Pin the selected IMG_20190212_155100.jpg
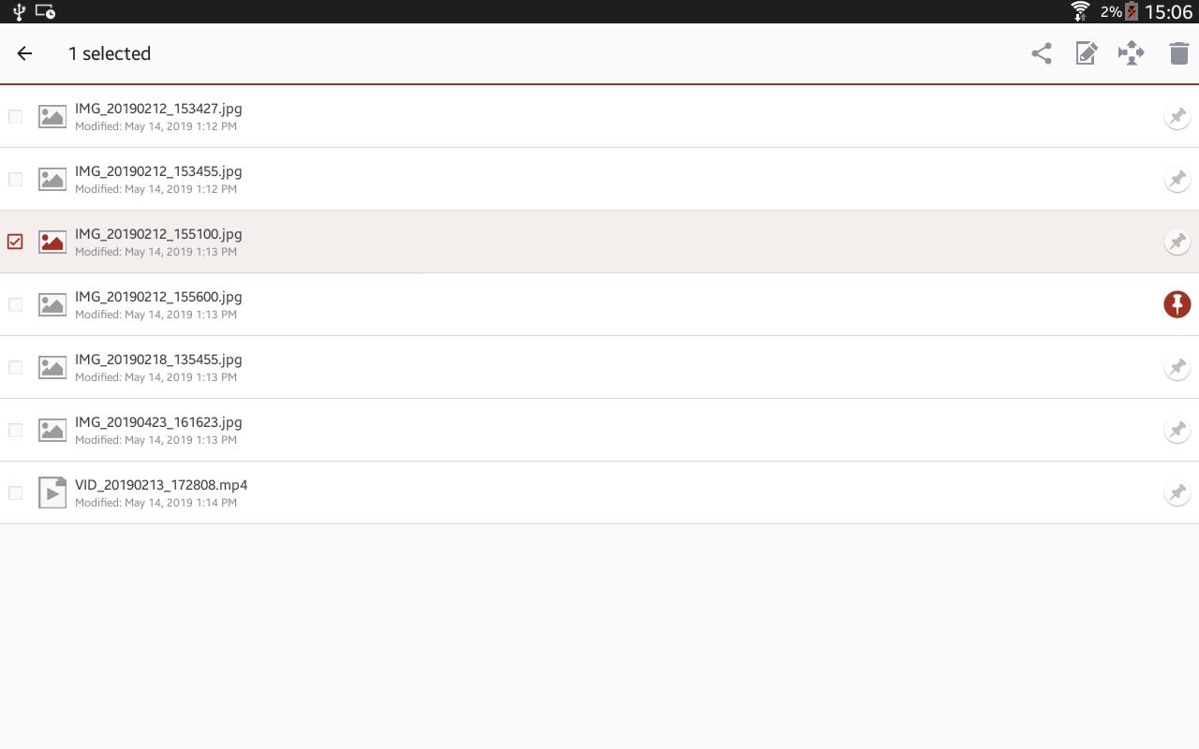 pyautogui.click(x=1177, y=242)
